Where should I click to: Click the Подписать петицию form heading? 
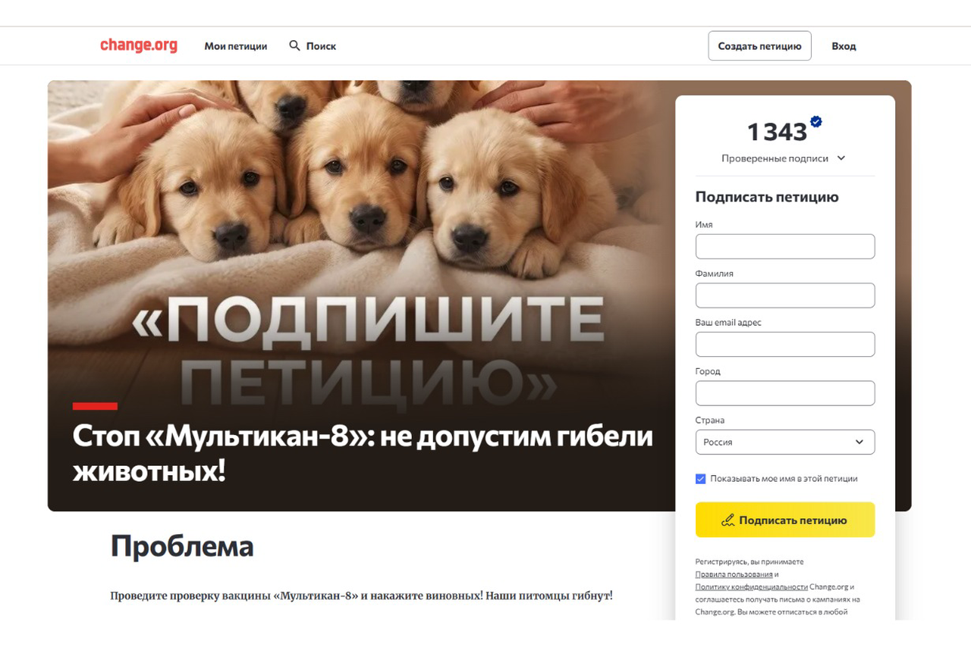(x=767, y=197)
